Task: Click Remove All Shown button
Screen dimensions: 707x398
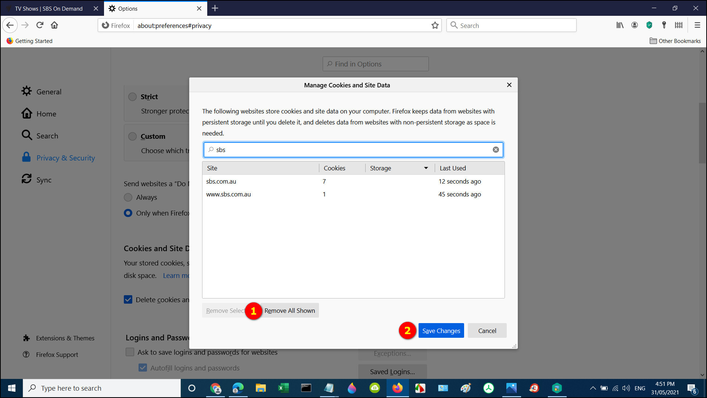Action: [290, 311]
